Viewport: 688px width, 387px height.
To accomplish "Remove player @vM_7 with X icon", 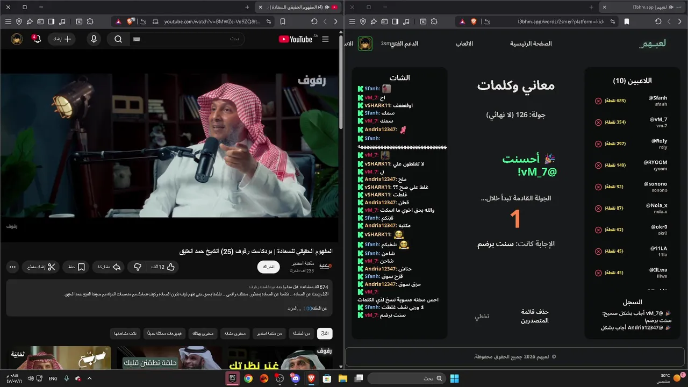I will 598,123.
